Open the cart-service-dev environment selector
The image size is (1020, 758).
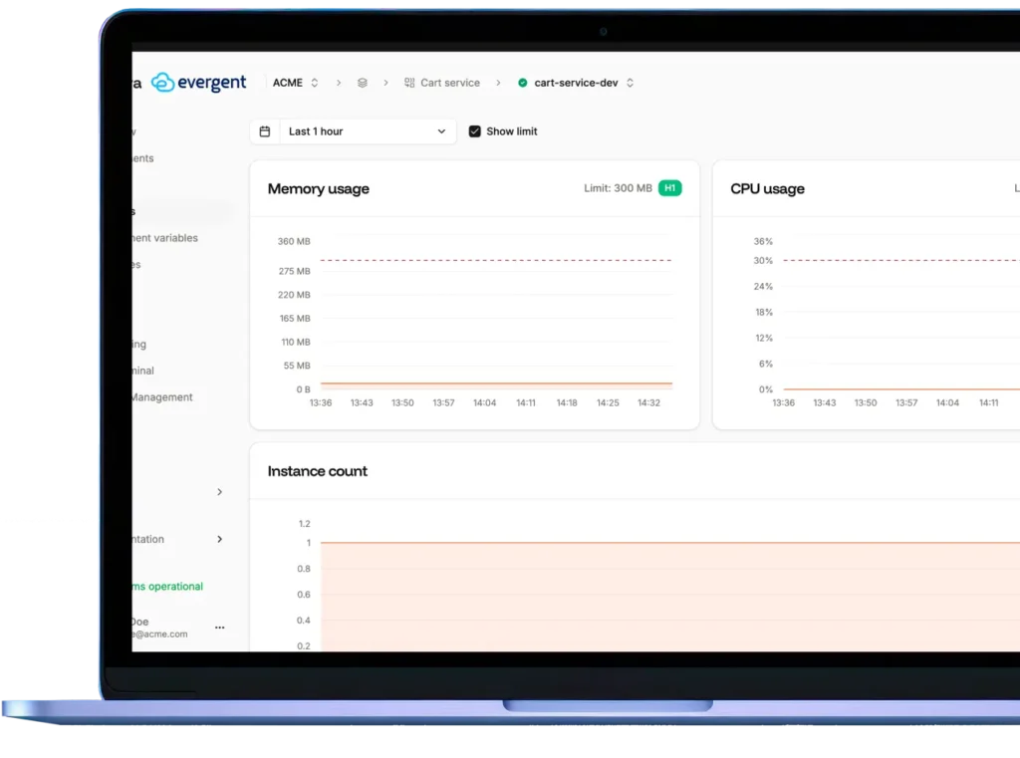tap(584, 83)
